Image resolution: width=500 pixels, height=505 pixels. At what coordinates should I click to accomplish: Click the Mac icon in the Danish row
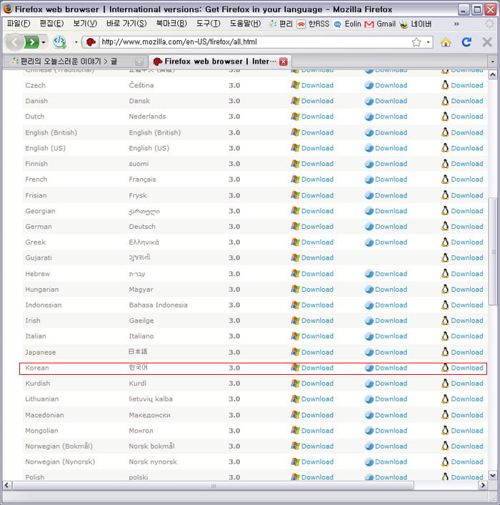pos(369,101)
